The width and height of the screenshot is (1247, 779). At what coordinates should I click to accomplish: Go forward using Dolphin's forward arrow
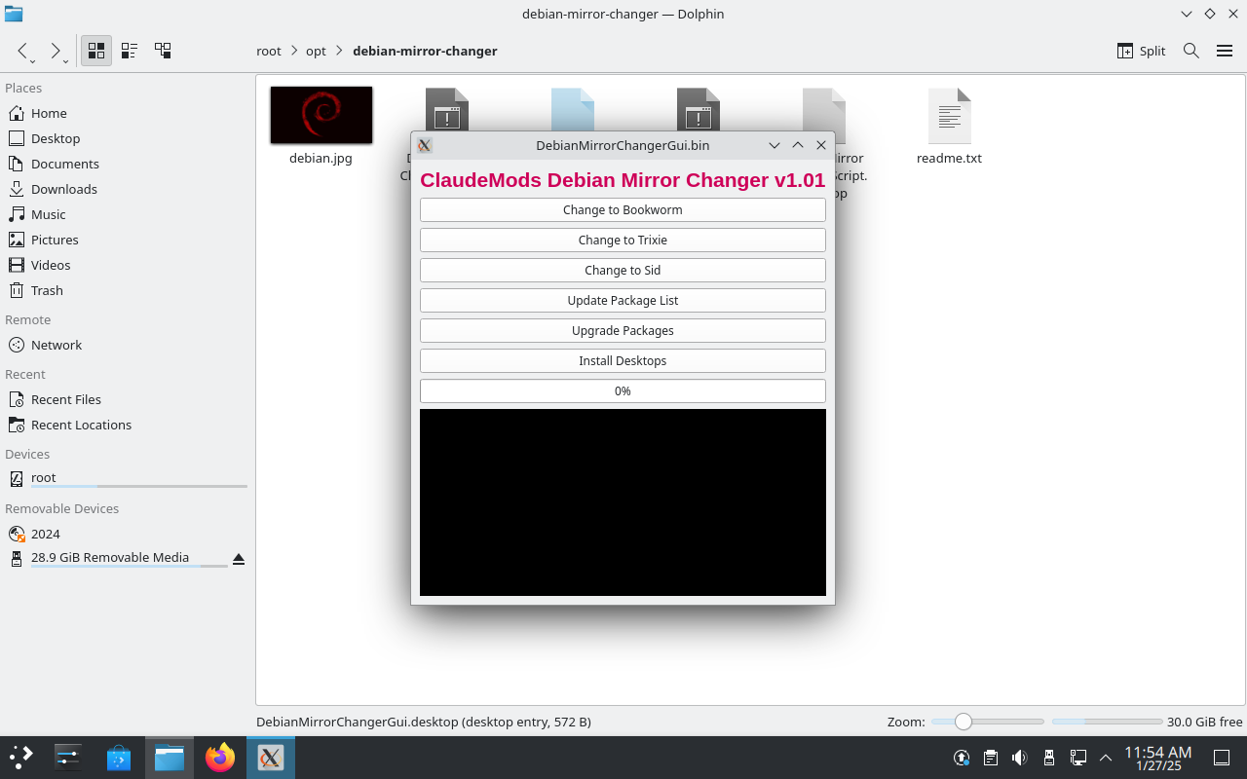(x=56, y=51)
